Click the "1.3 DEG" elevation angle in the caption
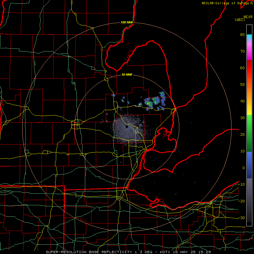The width and height of the screenshot is (254, 254). [x=144, y=252]
